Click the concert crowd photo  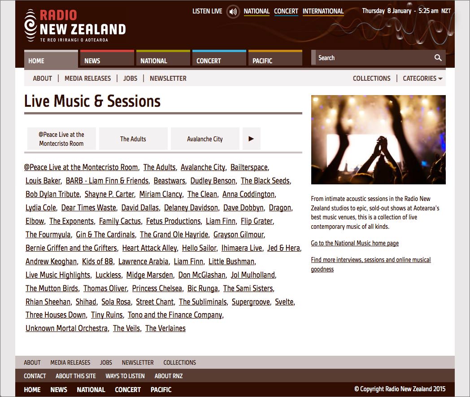point(378,140)
